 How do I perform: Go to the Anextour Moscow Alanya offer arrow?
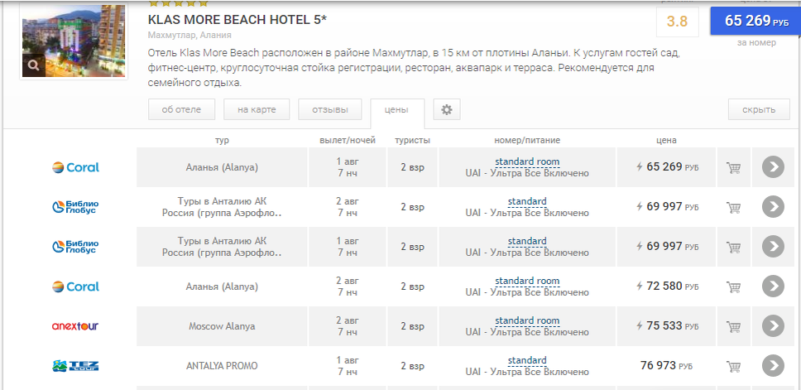[773, 326]
